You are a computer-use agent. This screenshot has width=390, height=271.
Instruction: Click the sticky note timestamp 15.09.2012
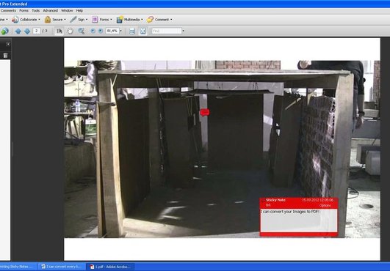coord(317,200)
